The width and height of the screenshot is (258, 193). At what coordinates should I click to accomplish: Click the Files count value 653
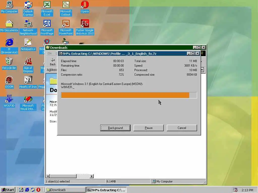click(121, 70)
